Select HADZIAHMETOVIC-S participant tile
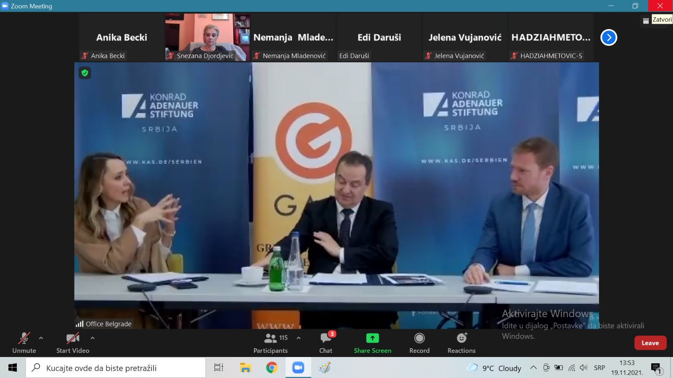 (551, 37)
